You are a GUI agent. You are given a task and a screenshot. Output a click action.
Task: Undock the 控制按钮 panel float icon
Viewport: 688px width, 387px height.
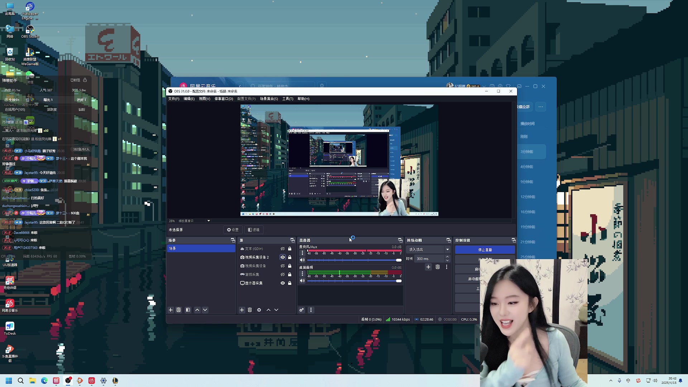[x=513, y=240]
